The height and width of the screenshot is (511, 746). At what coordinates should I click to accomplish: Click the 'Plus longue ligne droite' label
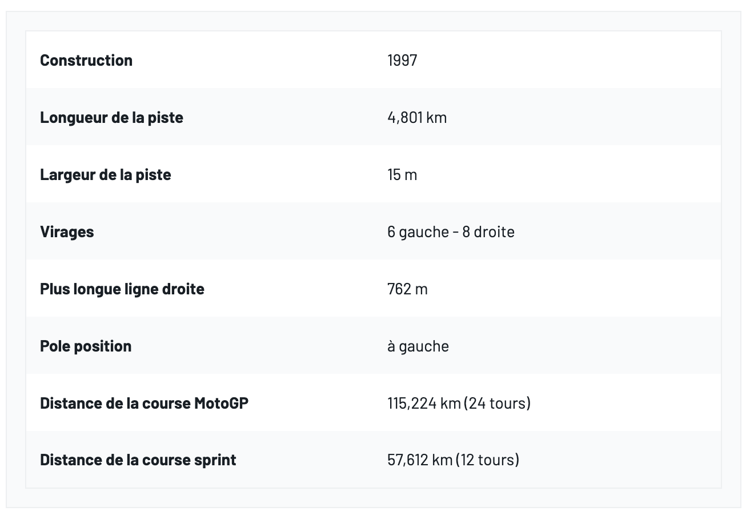pos(122,289)
